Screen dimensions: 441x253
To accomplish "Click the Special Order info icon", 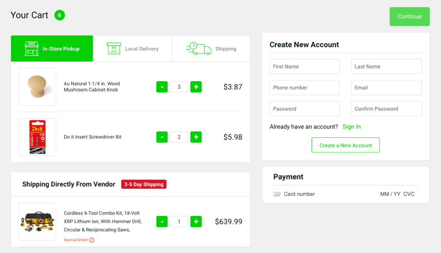I will point(92,240).
